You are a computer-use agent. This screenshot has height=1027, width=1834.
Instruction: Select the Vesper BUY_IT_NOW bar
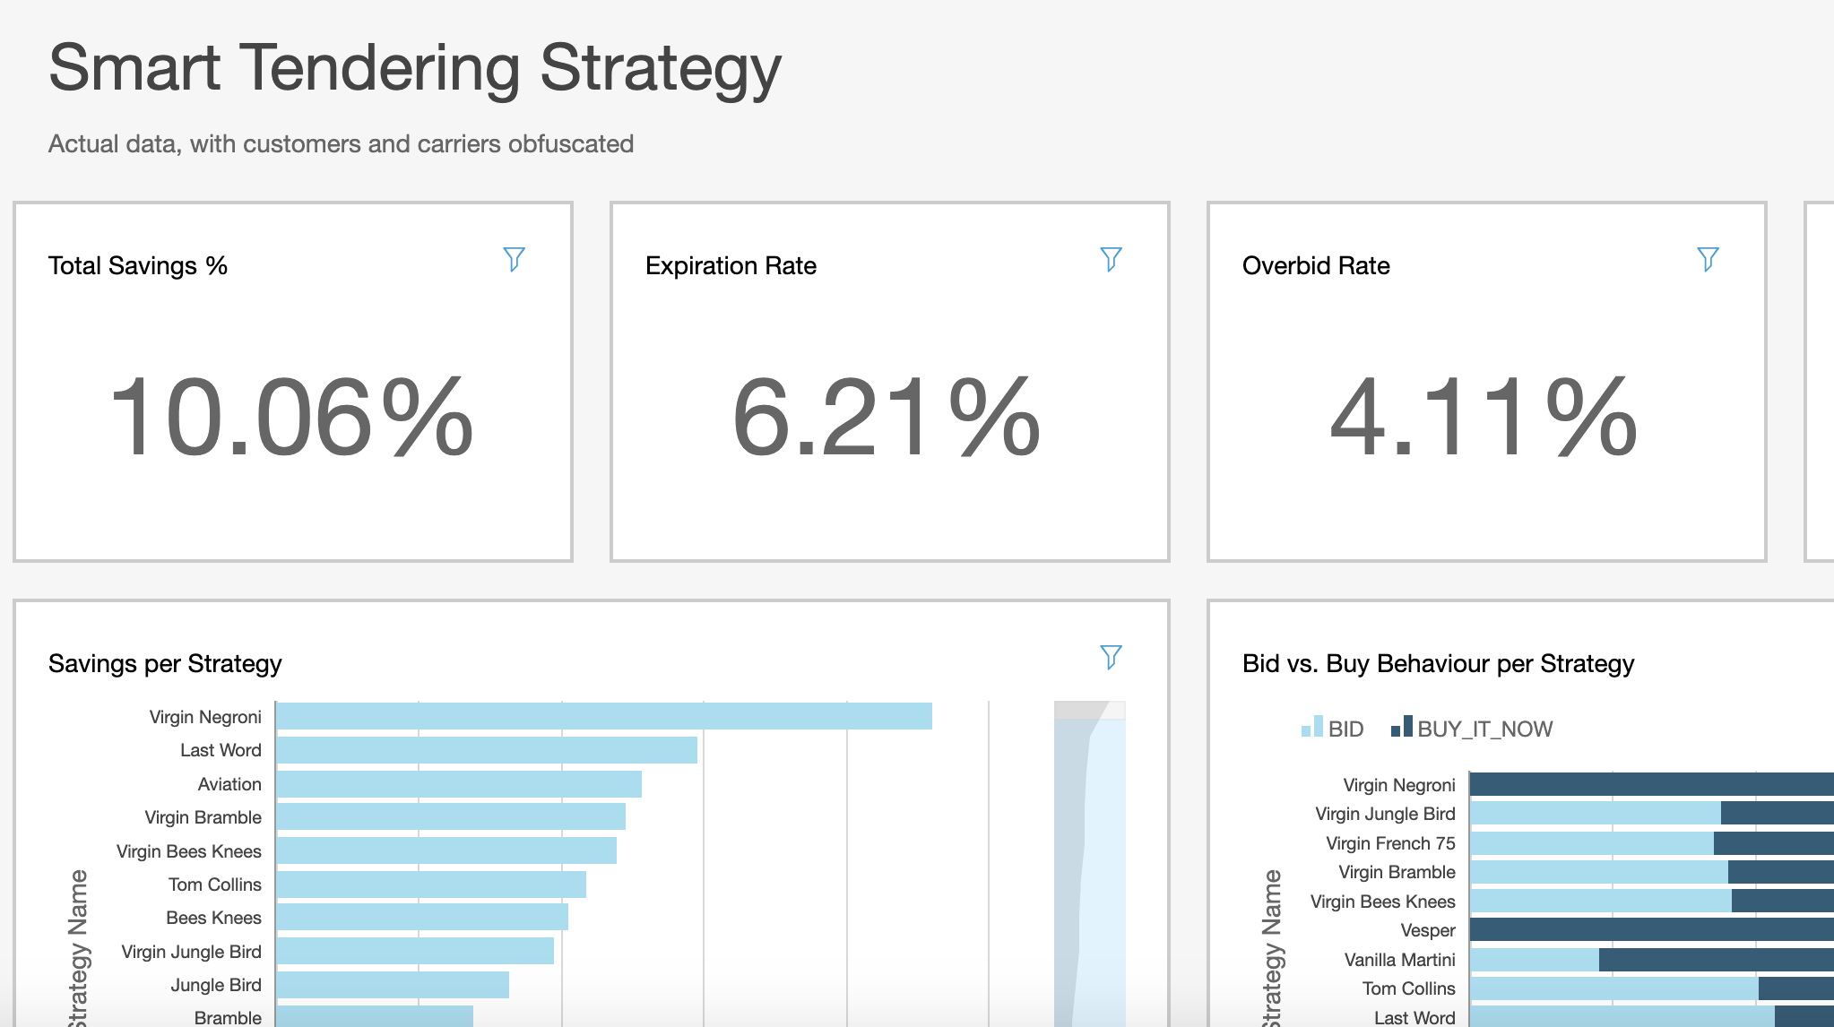pos(1652,929)
